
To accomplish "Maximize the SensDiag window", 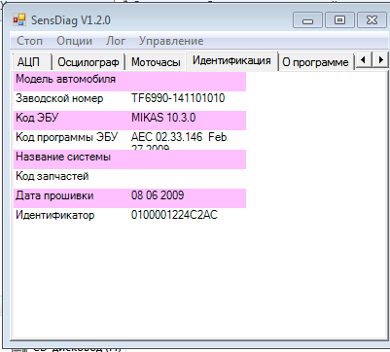I will click(x=339, y=20).
